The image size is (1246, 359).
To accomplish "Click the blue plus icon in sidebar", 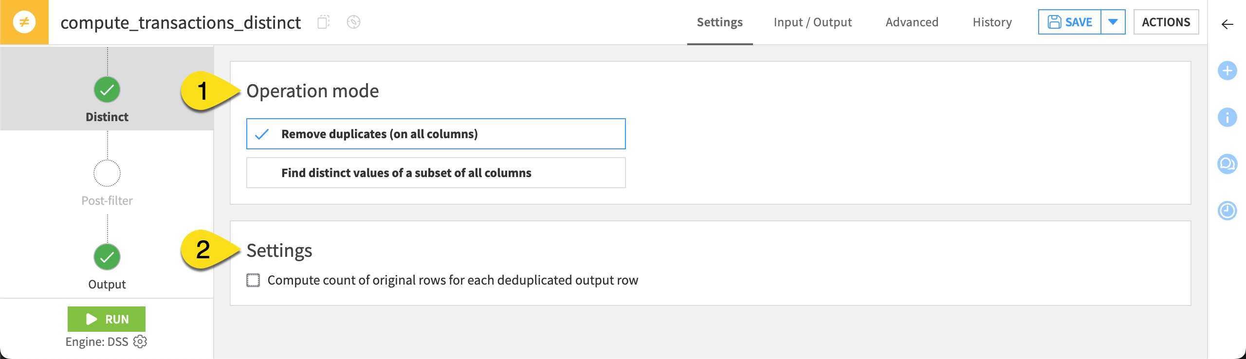I will tap(1227, 71).
